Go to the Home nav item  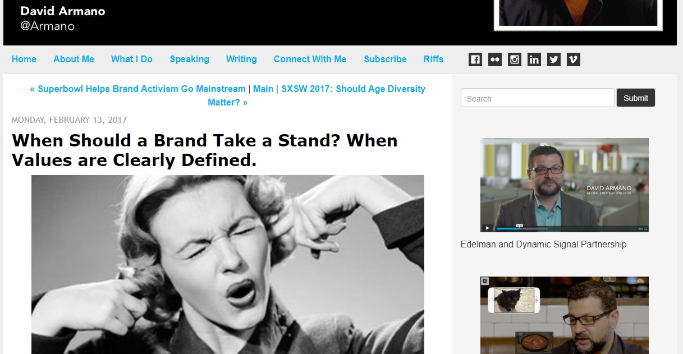(x=24, y=59)
